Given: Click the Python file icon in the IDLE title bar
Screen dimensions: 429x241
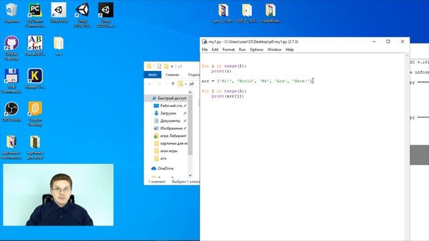Looking at the screenshot, I should click(x=204, y=42).
